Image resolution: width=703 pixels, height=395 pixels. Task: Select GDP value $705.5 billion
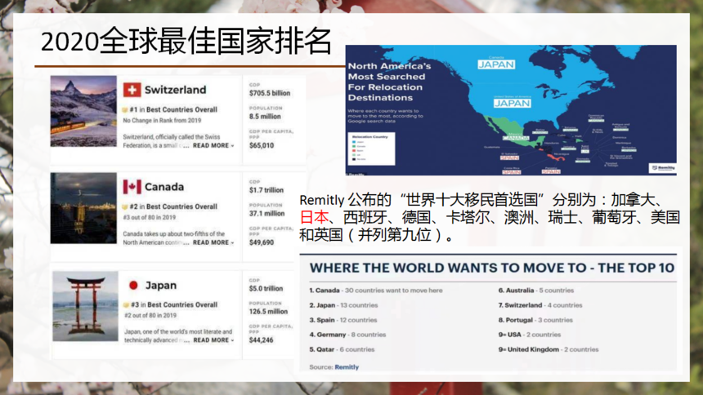(270, 93)
